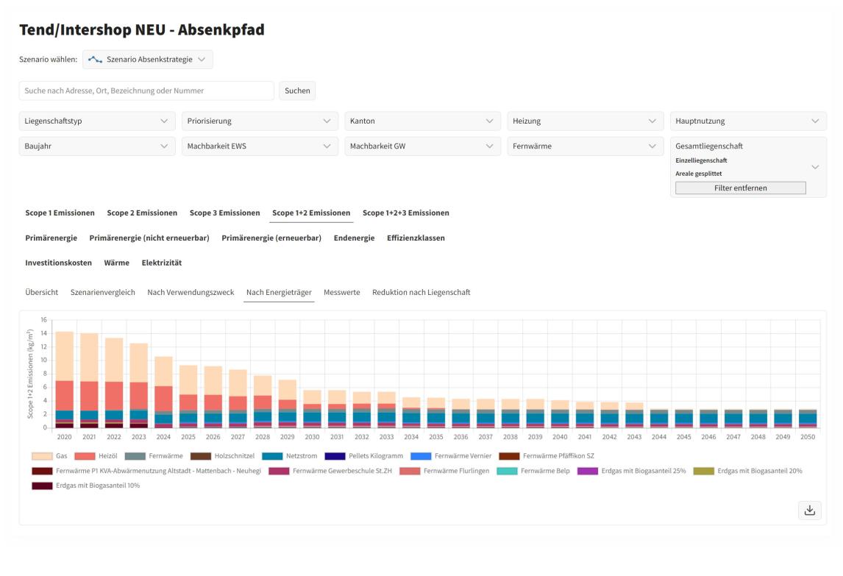843x576 pixels.
Task: Click the scenario line-chart icon
Action: coord(95,60)
